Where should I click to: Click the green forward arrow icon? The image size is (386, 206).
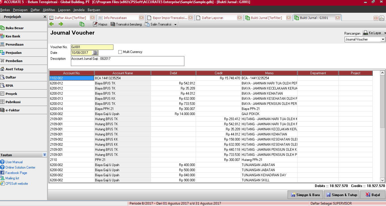point(61,24)
